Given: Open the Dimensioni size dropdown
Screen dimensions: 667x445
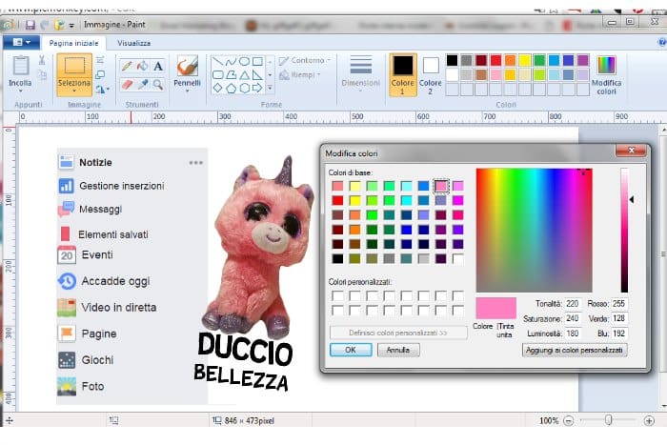Looking at the screenshot, I should (361, 74).
